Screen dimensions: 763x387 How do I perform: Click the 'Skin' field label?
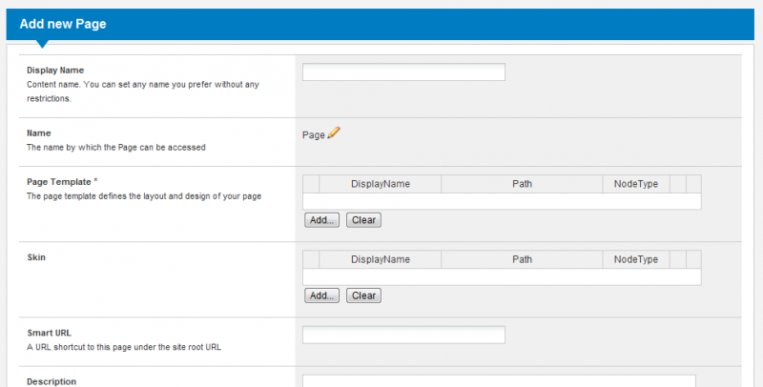click(x=36, y=257)
